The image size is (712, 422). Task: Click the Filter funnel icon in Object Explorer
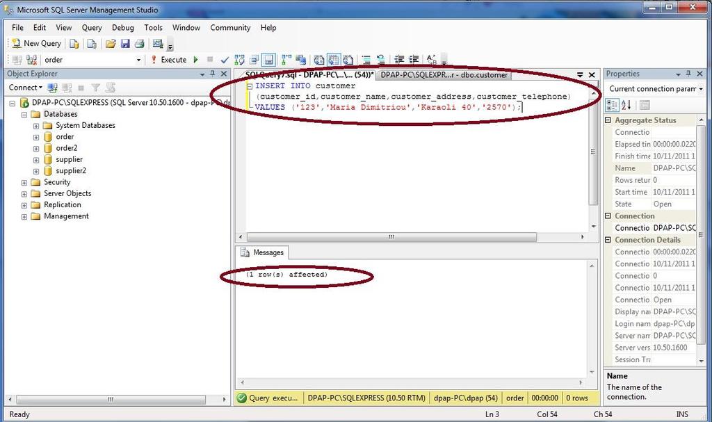click(95, 88)
